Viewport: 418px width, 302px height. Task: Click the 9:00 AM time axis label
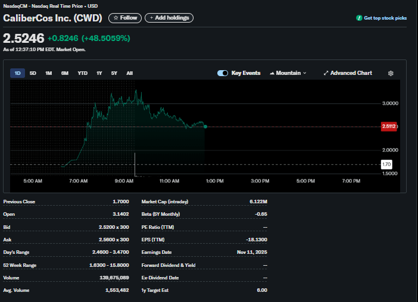tap(124, 181)
